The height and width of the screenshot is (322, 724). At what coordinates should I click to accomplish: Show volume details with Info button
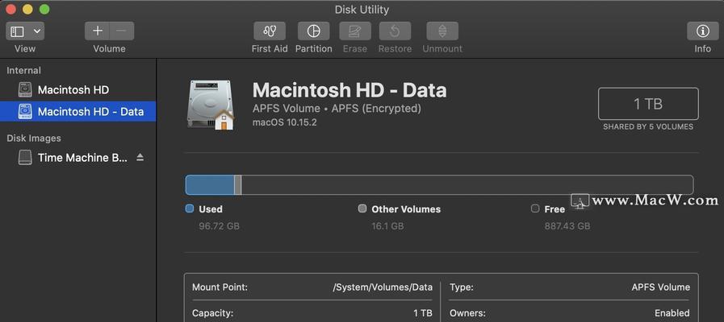coord(703,31)
